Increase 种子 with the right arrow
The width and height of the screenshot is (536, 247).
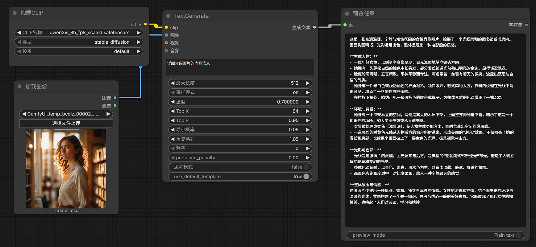[308, 148]
